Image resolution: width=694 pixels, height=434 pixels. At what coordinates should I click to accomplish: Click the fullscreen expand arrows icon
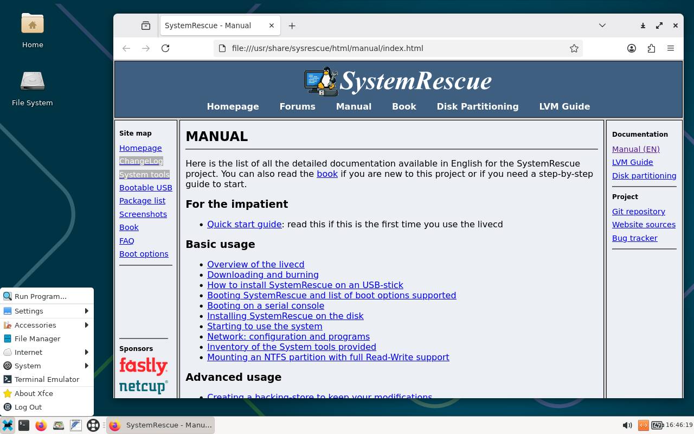coord(659,25)
